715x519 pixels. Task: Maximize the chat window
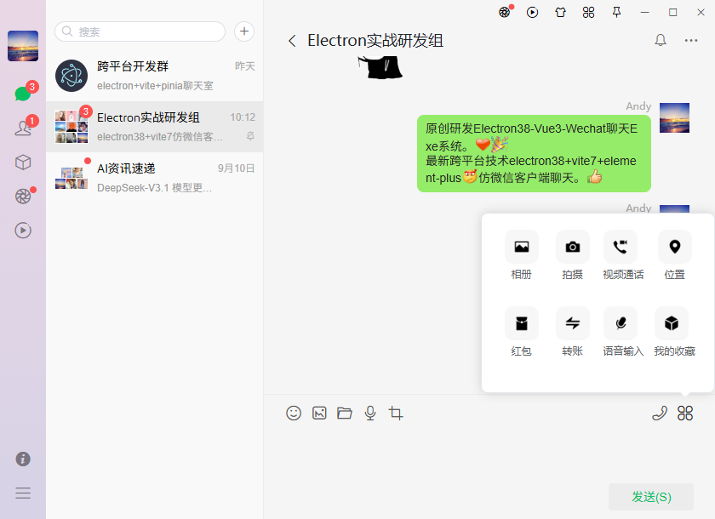coord(673,12)
